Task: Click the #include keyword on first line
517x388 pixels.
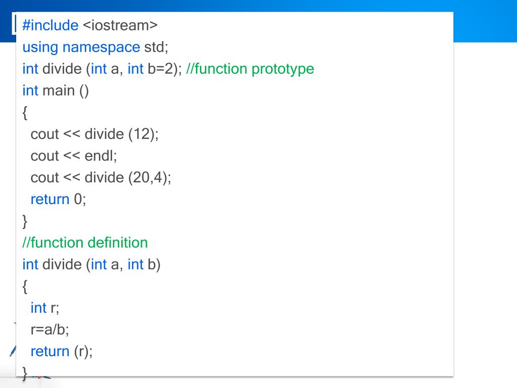Action: 50,25
